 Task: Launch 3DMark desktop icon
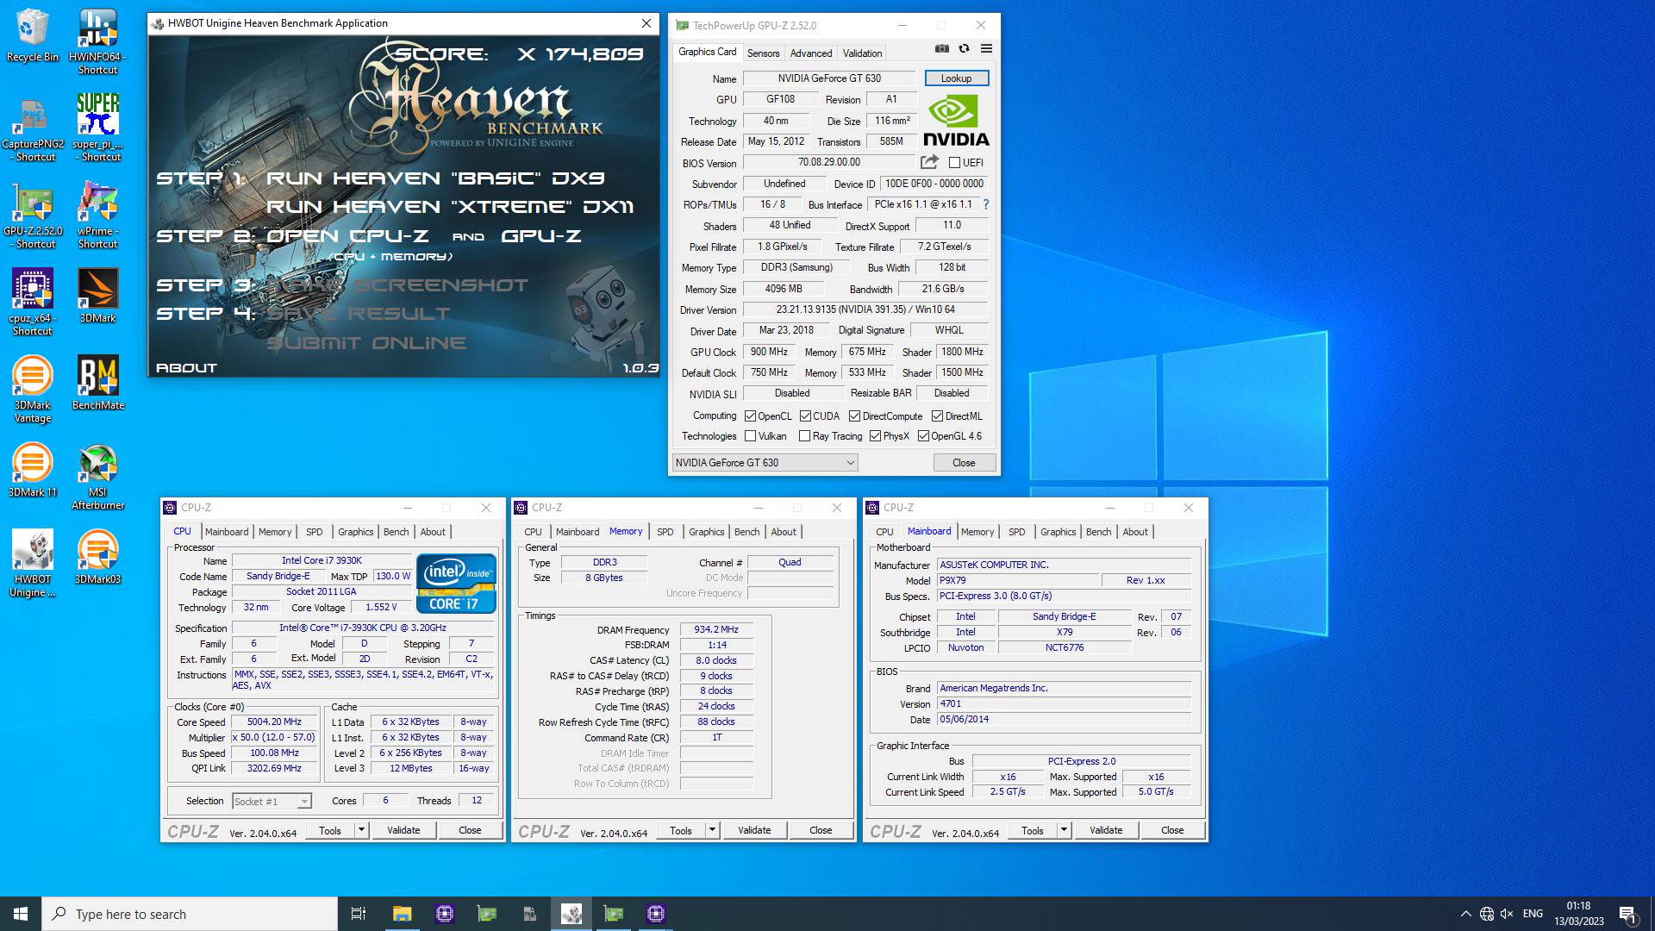(x=97, y=296)
